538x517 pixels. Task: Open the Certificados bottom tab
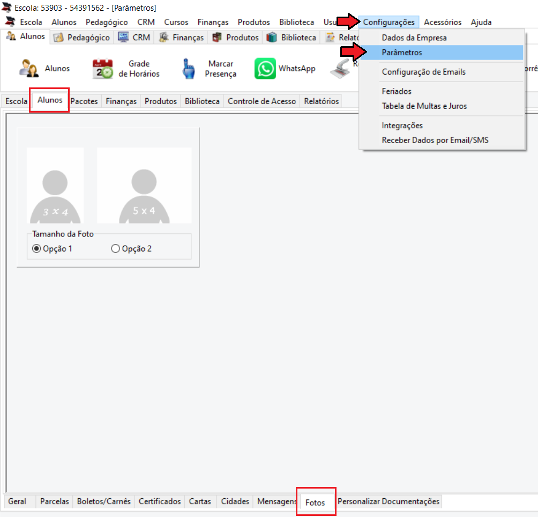(x=160, y=501)
